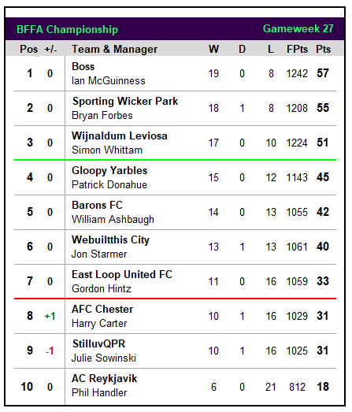
Task: Click the green +1 change for AFC Chester
Action: tap(50, 316)
